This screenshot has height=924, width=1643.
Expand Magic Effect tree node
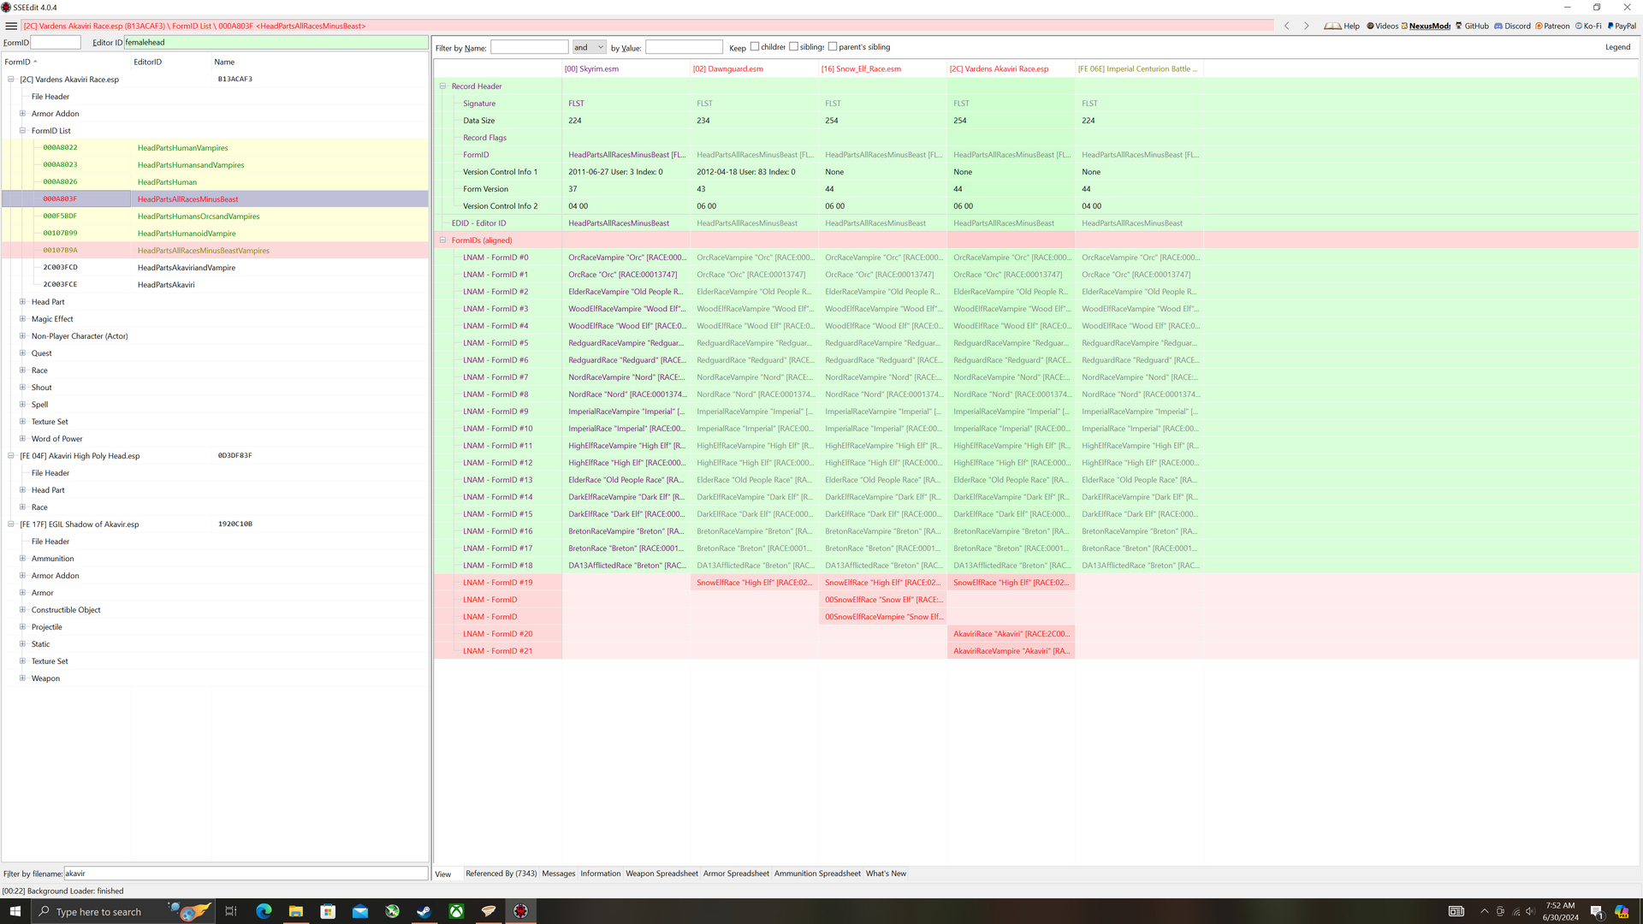(23, 319)
